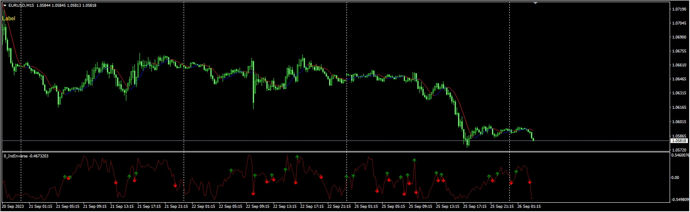The image size is (690, 212).
Task: Select red down arrow near 21 Sep 21:15 separator
Action: (175, 185)
